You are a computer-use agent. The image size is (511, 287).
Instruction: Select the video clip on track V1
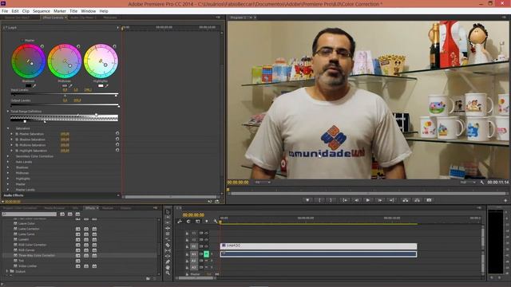(319, 246)
